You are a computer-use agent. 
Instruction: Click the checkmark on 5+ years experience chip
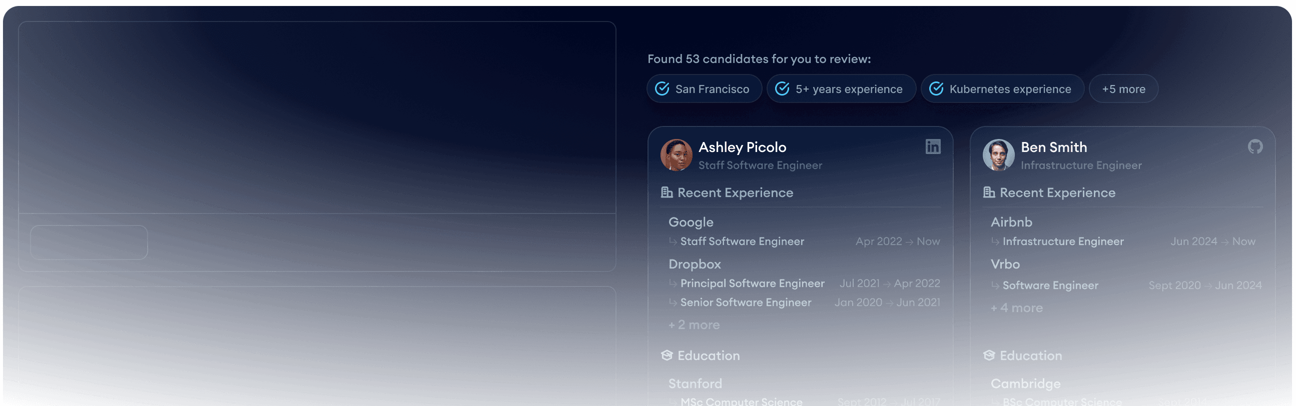coord(782,89)
